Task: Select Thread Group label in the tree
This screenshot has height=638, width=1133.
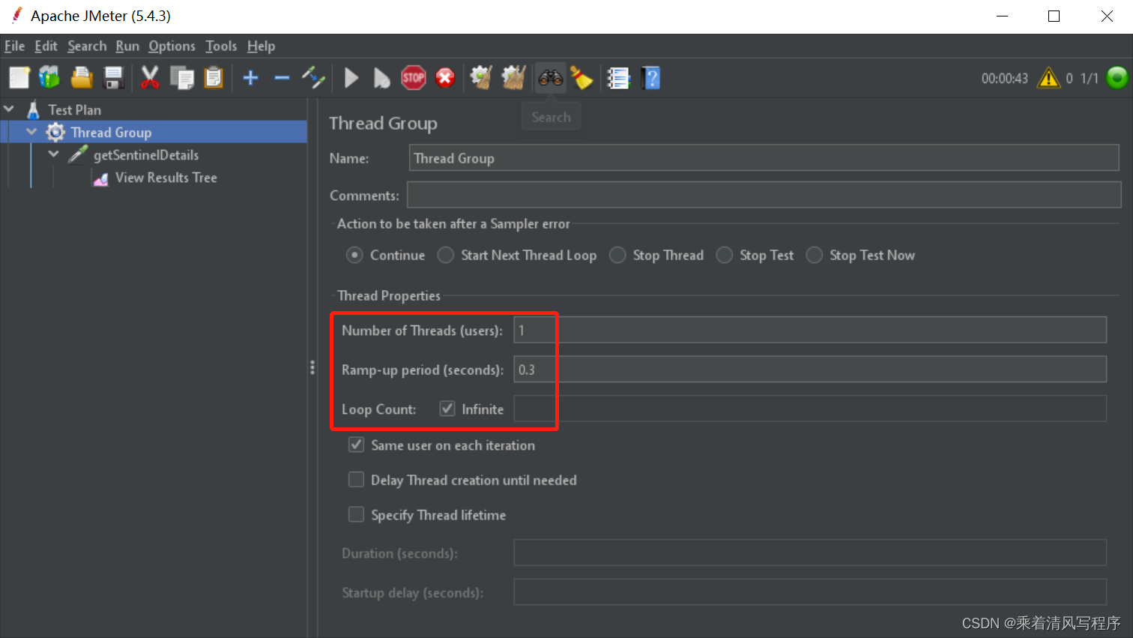Action: (111, 133)
